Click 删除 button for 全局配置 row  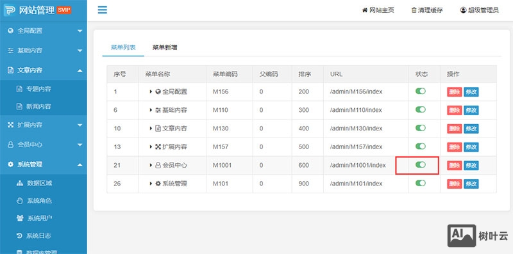tap(455, 91)
